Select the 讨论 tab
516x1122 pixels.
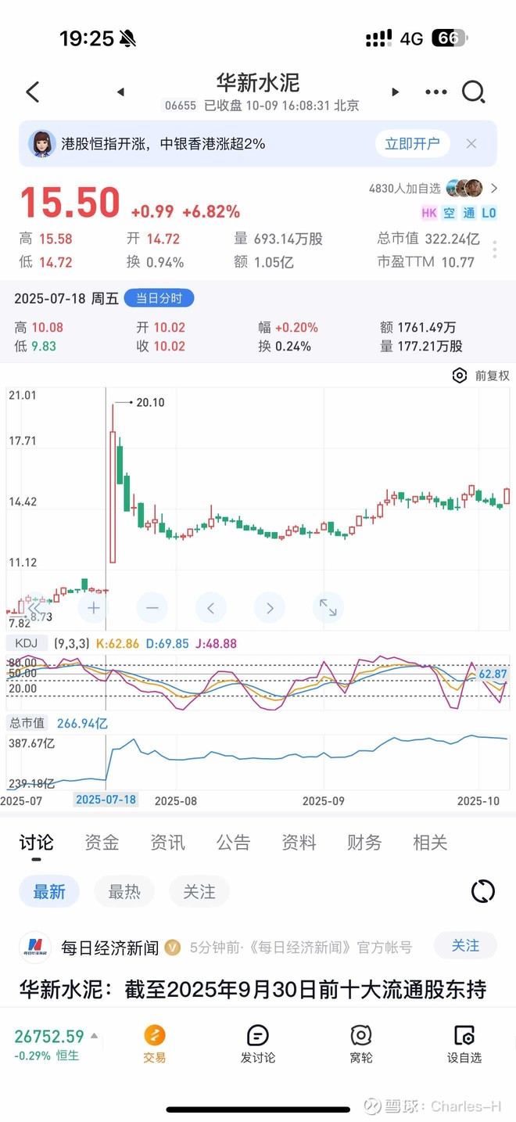[36, 843]
